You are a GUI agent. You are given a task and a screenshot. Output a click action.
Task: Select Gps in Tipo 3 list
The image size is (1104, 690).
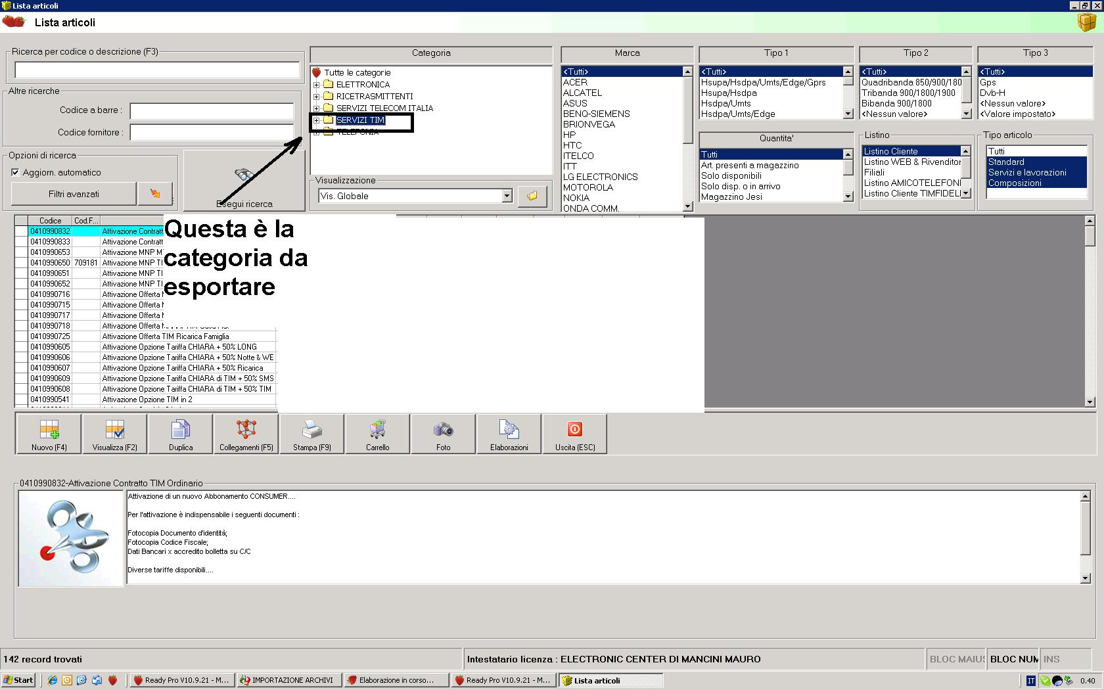tap(988, 82)
